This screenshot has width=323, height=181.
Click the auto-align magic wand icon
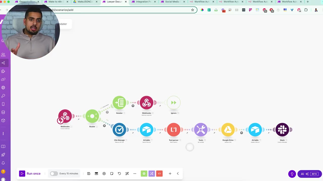click(x=127, y=173)
